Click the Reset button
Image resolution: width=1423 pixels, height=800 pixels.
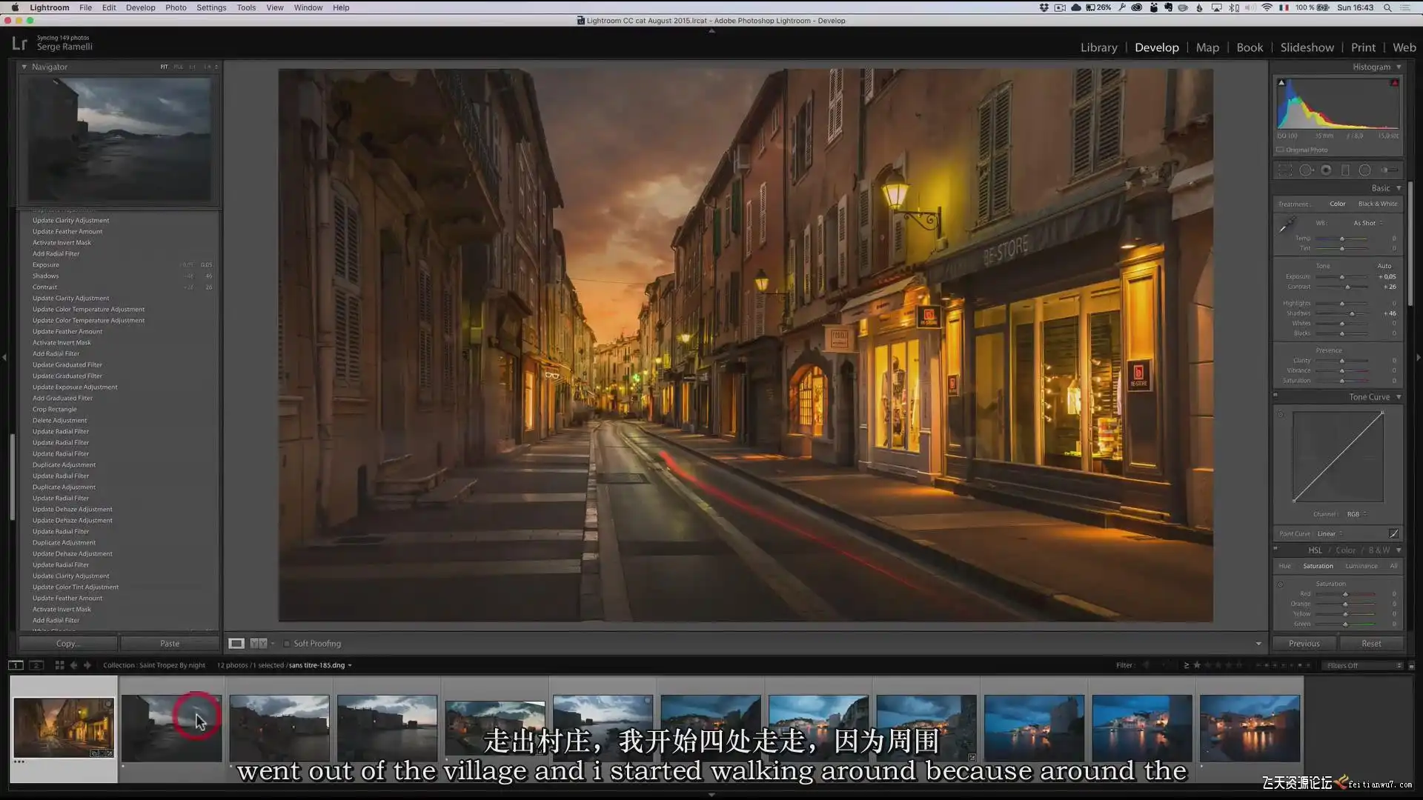click(1371, 643)
